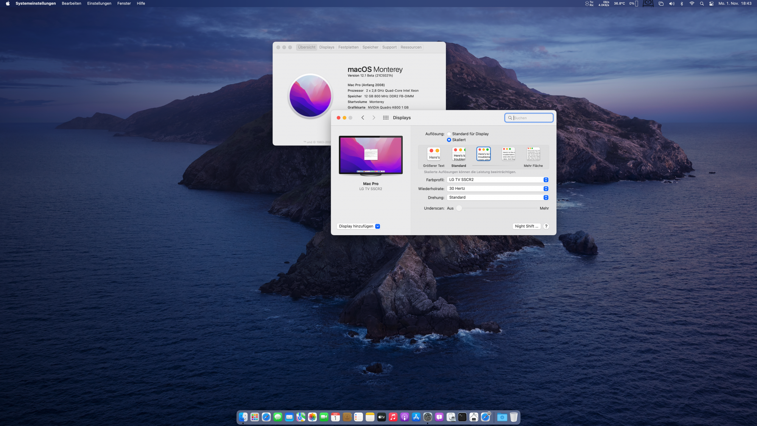Open Disk Utility in the dock

point(451,417)
